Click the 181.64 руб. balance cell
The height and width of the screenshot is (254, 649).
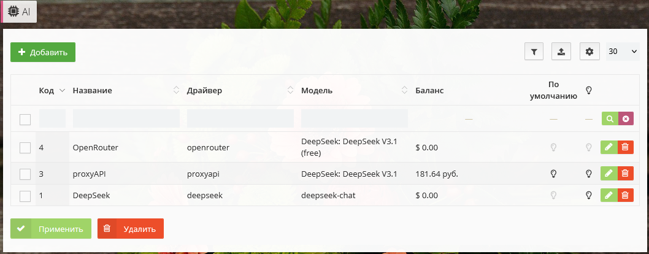(x=437, y=174)
